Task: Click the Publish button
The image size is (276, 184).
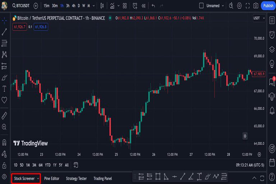Action: (x=268, y=6)
